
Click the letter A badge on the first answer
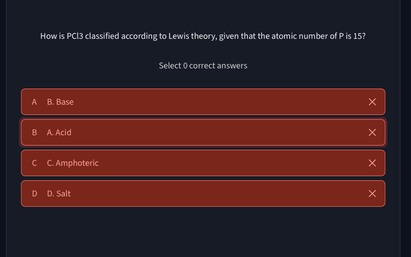point(34,102)
